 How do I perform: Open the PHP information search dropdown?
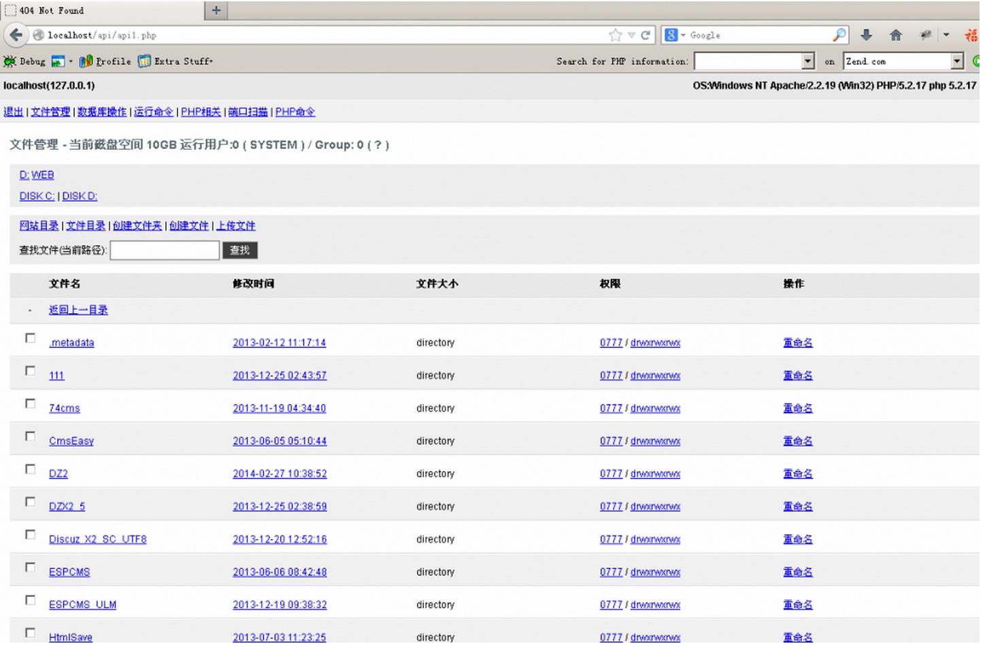[x=807, y=61]
